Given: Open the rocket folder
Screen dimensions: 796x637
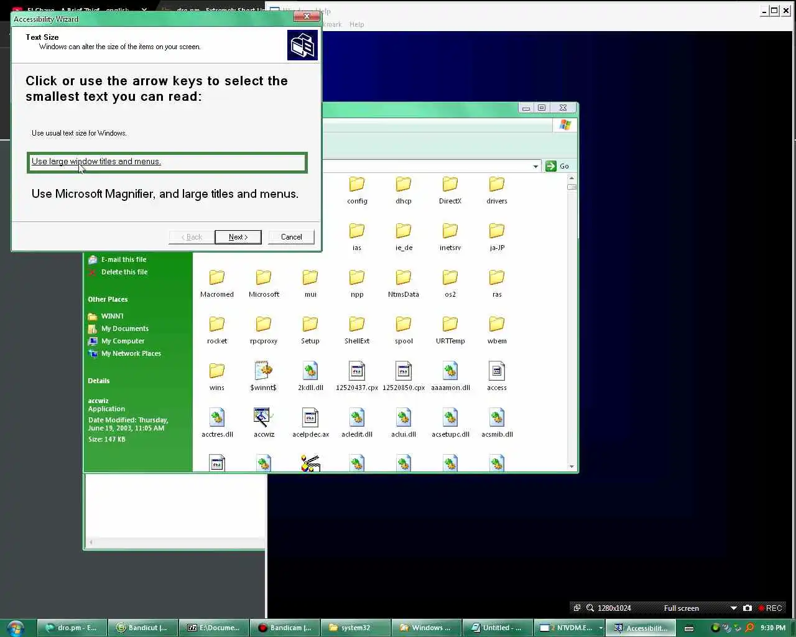Looking at the screenshot, I should click(217, 330).
